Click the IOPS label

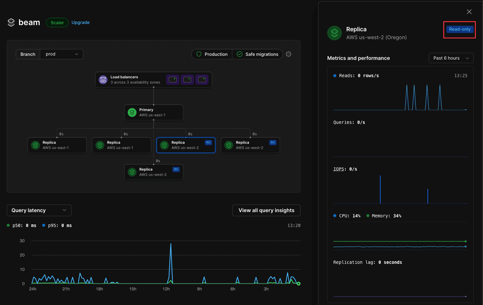point(339,169)
